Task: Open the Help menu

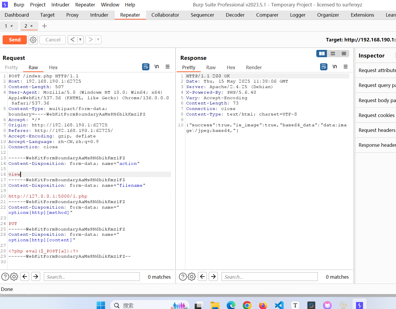Action: click(130, 5)
